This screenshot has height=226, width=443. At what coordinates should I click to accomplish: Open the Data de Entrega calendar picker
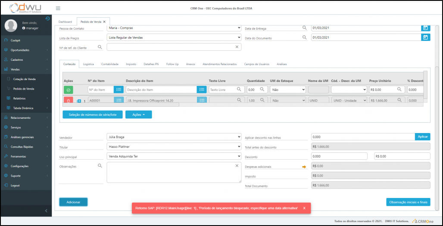click(425, 28)
